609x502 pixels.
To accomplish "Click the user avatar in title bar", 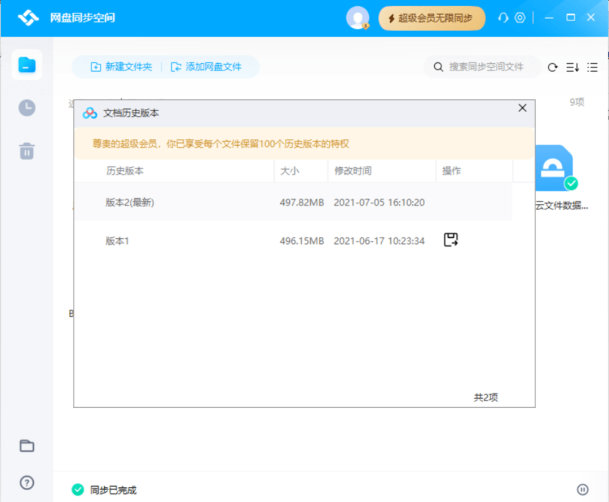I will 357,18.
